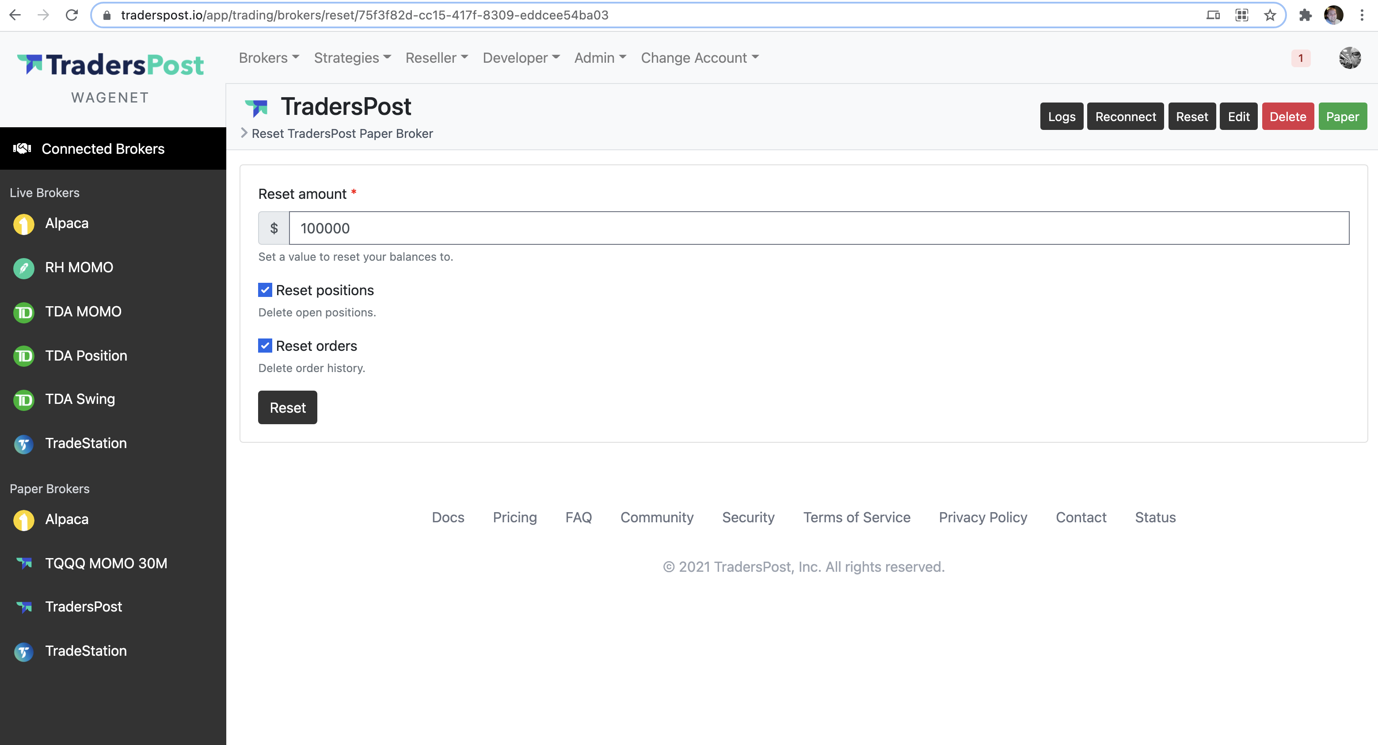Open the browser extensions puzzle icon
The height and width of the screenshot is (745, 1378).
[x=1305, y=15]
